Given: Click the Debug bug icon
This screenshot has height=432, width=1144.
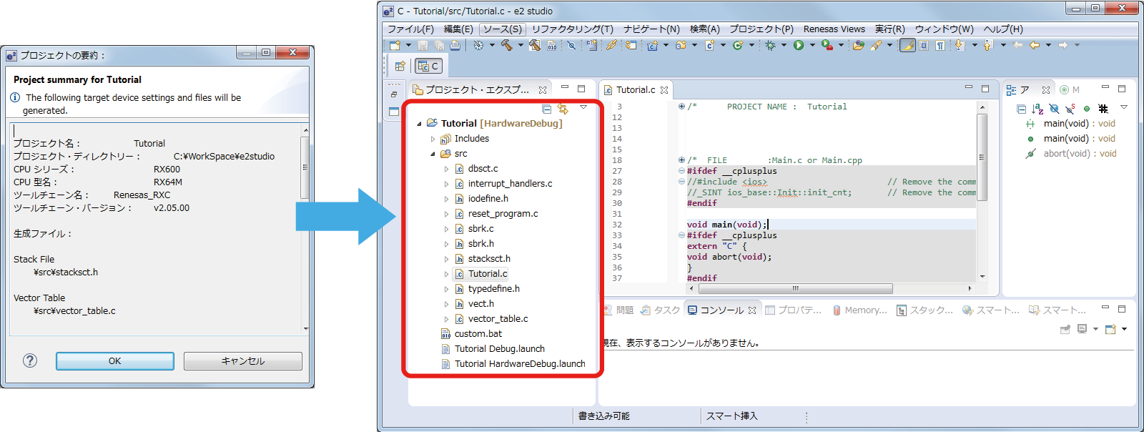Looking at the screenshot, I should [x=770, y=45].
